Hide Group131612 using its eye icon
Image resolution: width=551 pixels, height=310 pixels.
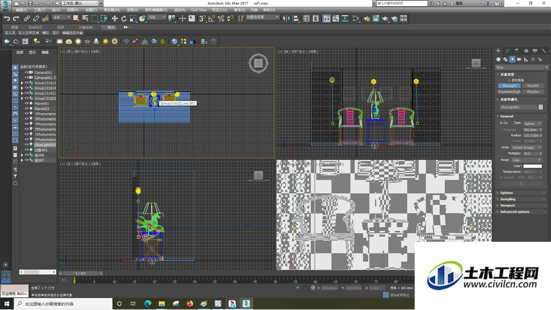pos(26,83)
